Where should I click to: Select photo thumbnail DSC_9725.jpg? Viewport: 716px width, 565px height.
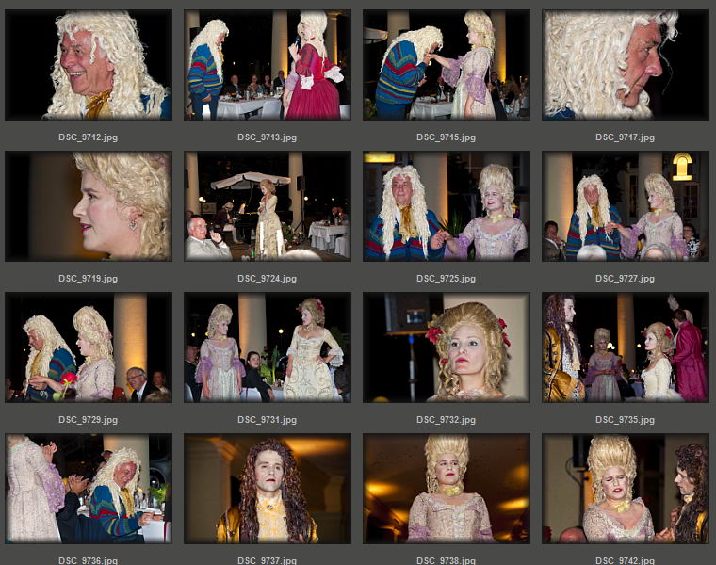click(447, 206)
